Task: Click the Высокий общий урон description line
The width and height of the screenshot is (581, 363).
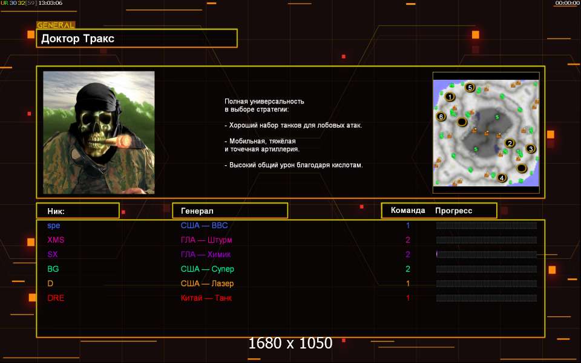Action: coord(294,165)
